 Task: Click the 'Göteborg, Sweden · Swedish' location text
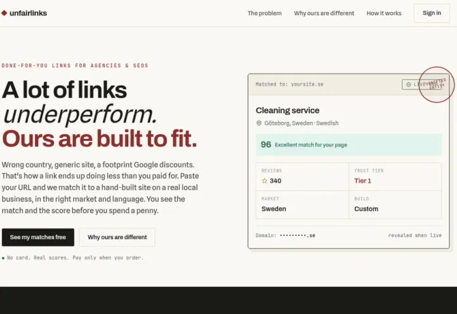coord(301,123)
